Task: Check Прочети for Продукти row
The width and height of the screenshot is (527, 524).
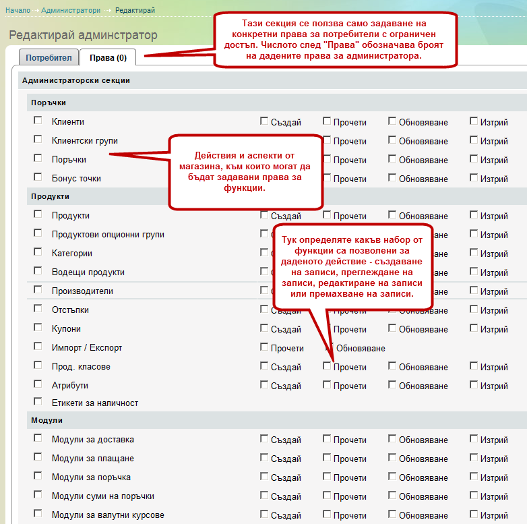Action: click(x=327, y=215)
